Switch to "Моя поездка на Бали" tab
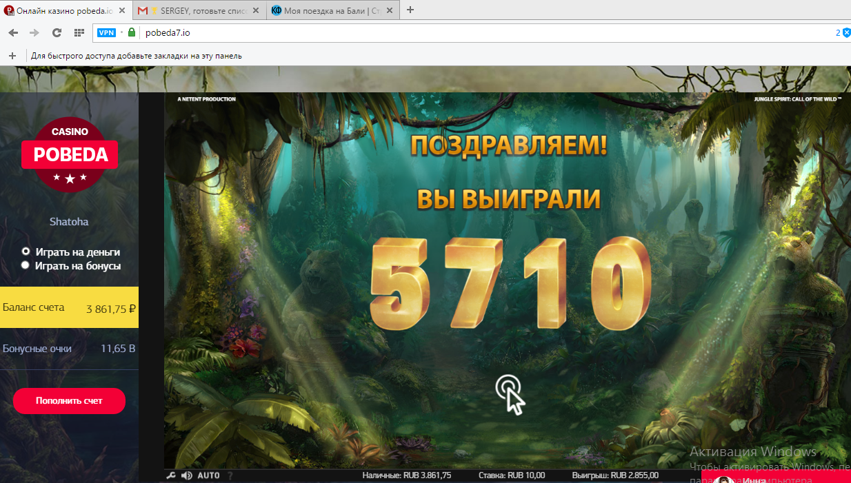851x483 pixels. (331, 10)
